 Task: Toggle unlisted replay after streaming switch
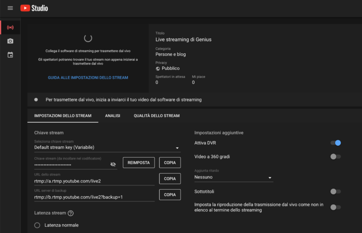click(x=336, y=207)
